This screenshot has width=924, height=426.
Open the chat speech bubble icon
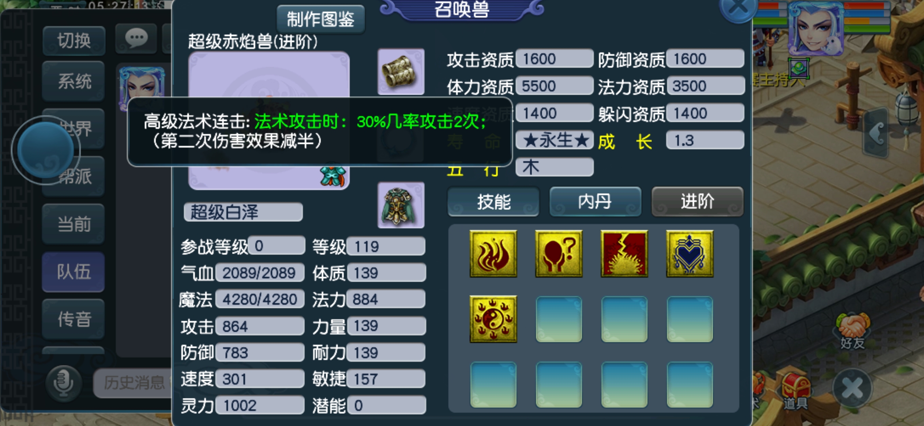tap(136, 39)
